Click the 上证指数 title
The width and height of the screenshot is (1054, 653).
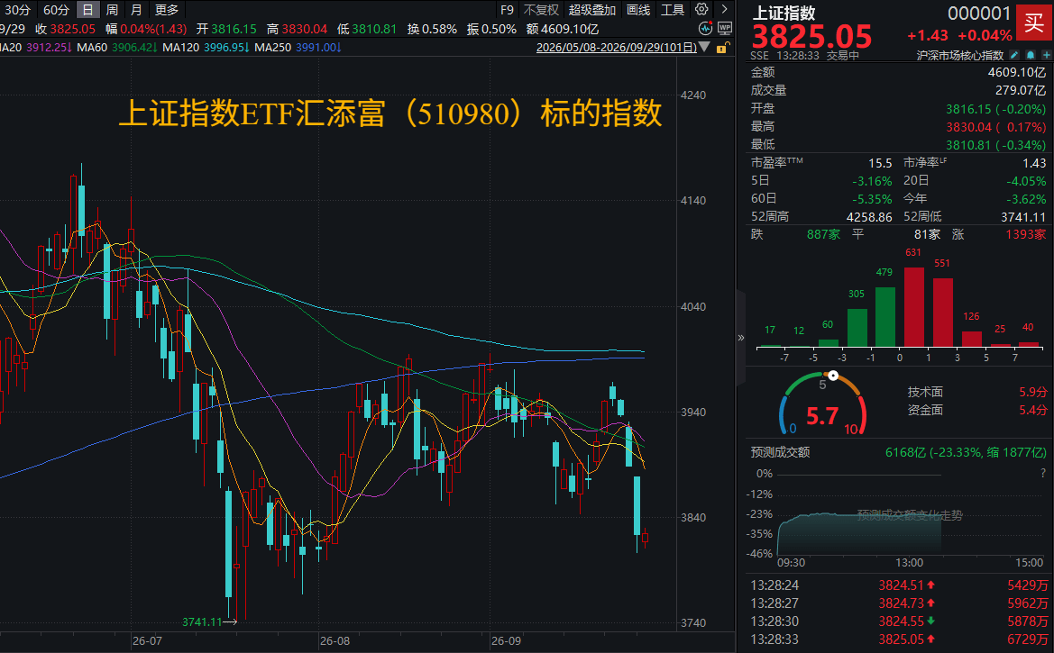pos(784,13)
